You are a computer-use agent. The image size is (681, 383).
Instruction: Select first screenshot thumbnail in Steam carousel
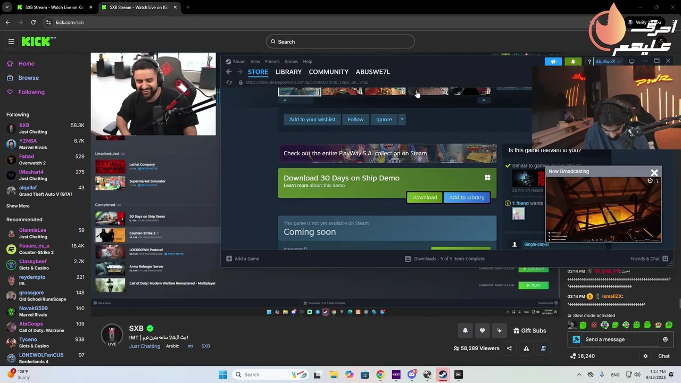[x=300, y=91]
